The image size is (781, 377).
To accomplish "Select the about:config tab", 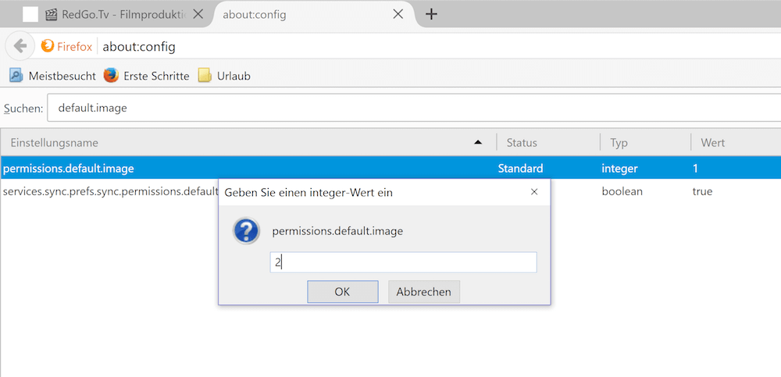I will (303, 13).
